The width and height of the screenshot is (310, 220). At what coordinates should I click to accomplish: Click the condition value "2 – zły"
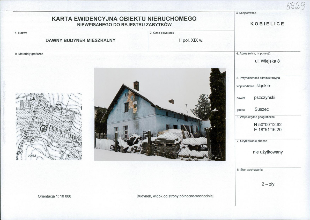click(x=268, y=184)
